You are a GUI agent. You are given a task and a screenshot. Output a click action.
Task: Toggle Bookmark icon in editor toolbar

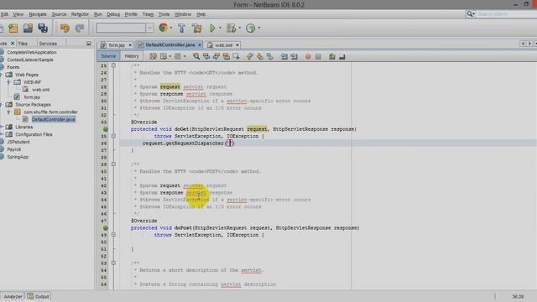point(270,56)
